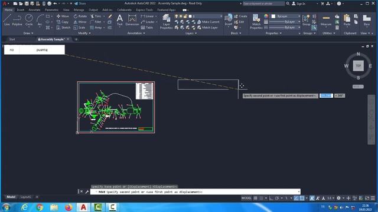378x212 pixels.
Task: Toggle polar tracking in status bar
Action: tap(277, 198)
